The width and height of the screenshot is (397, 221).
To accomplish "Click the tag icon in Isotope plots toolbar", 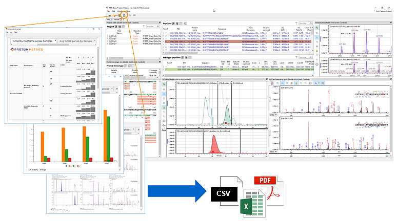I will point(317,28).
